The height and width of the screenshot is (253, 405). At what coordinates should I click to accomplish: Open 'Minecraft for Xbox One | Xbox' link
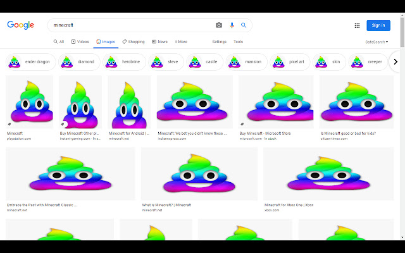tap(289, 205)
